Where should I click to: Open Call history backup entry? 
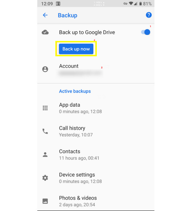coord(96,131)
